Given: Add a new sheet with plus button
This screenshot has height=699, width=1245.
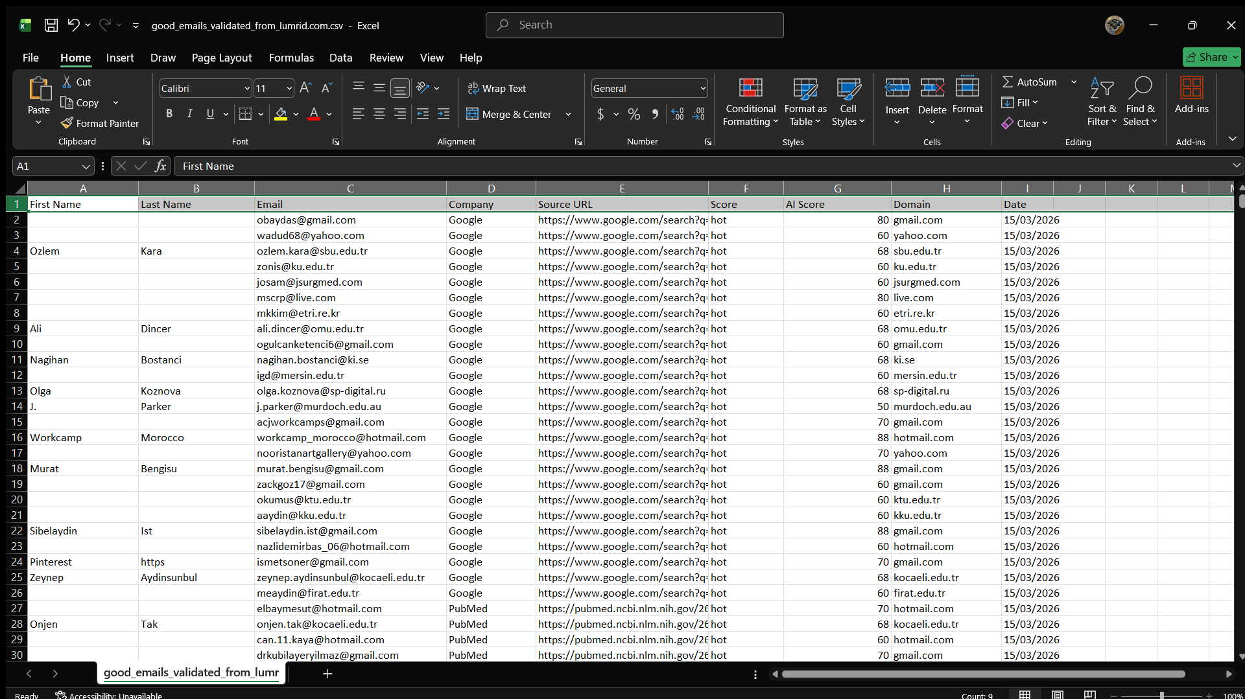Looking at the screenshot, I should click(327, 674).
